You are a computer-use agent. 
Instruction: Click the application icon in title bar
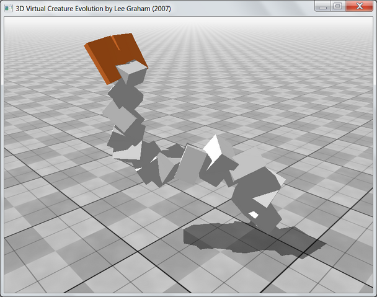(9, 9)
